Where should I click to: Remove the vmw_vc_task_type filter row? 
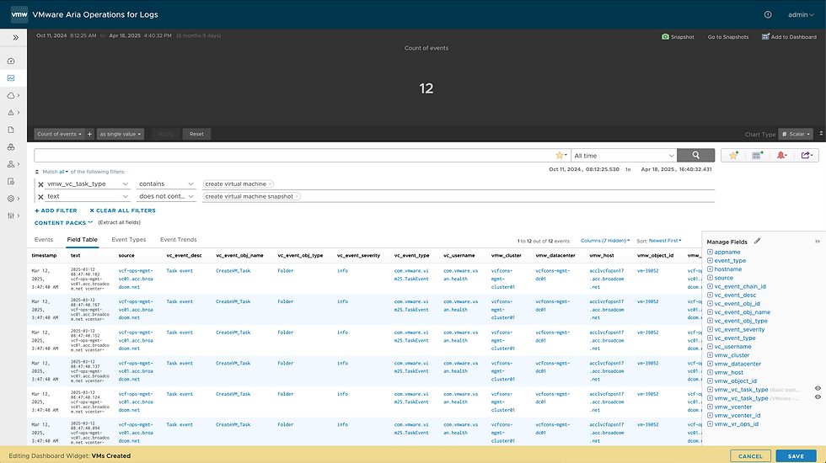(x=40, y=184)
